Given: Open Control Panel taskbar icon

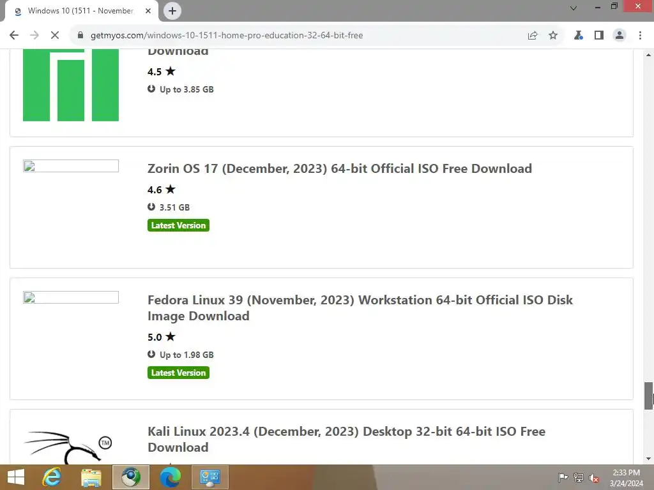Looking at the screenshot, I should [209, 477].
